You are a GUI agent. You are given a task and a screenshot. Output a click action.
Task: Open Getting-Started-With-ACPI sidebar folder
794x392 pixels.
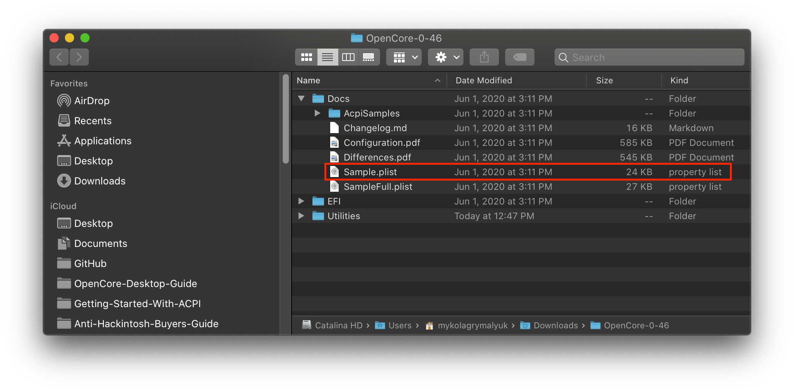coord(129,304)
